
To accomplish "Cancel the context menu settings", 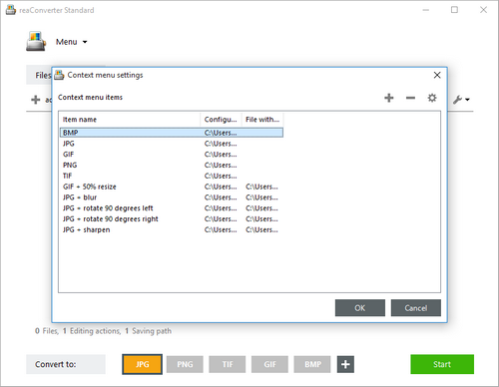I will click(416, 308).
